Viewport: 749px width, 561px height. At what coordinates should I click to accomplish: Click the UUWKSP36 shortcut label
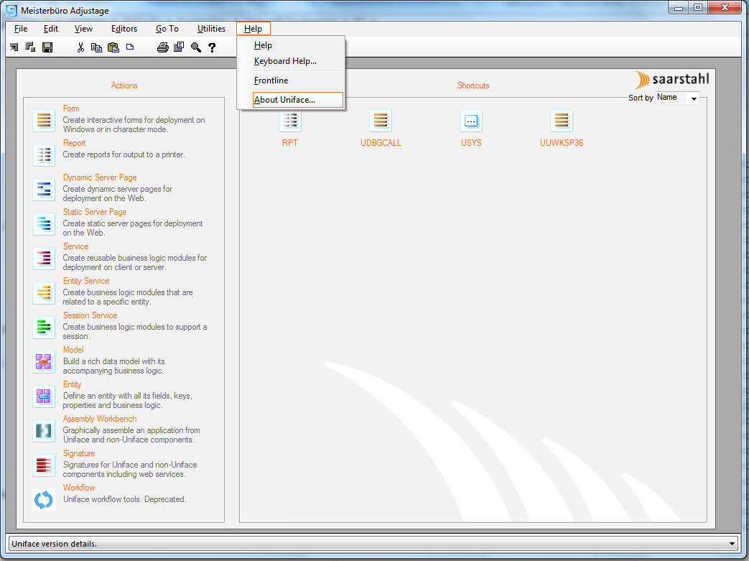pos(562,143)
